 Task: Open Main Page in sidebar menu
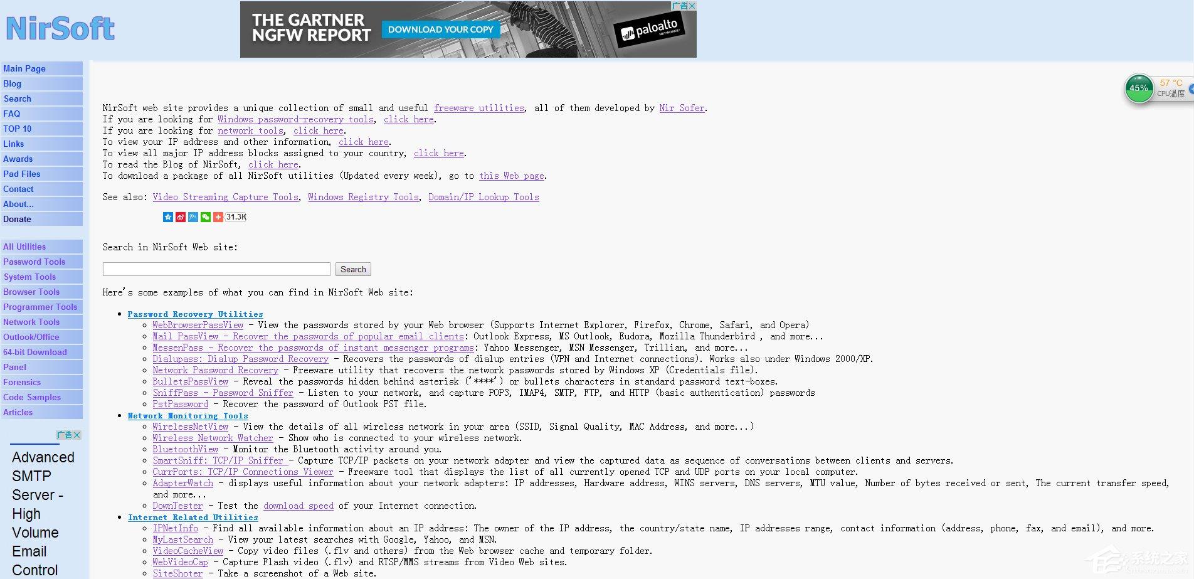click(x=41, y=68)
